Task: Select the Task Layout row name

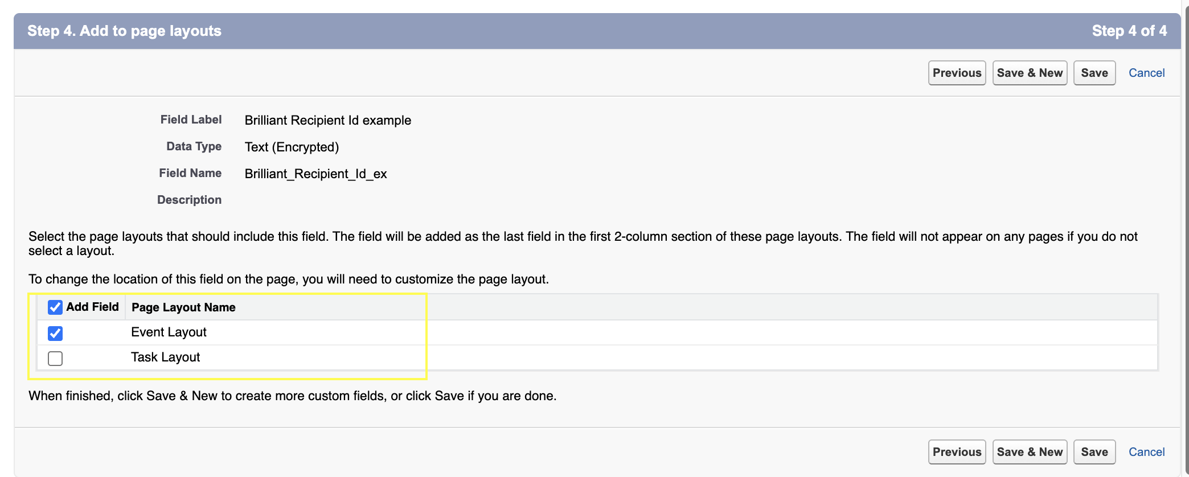Action: (x=165, y=357)
